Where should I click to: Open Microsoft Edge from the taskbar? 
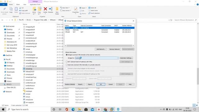[73, 109]
